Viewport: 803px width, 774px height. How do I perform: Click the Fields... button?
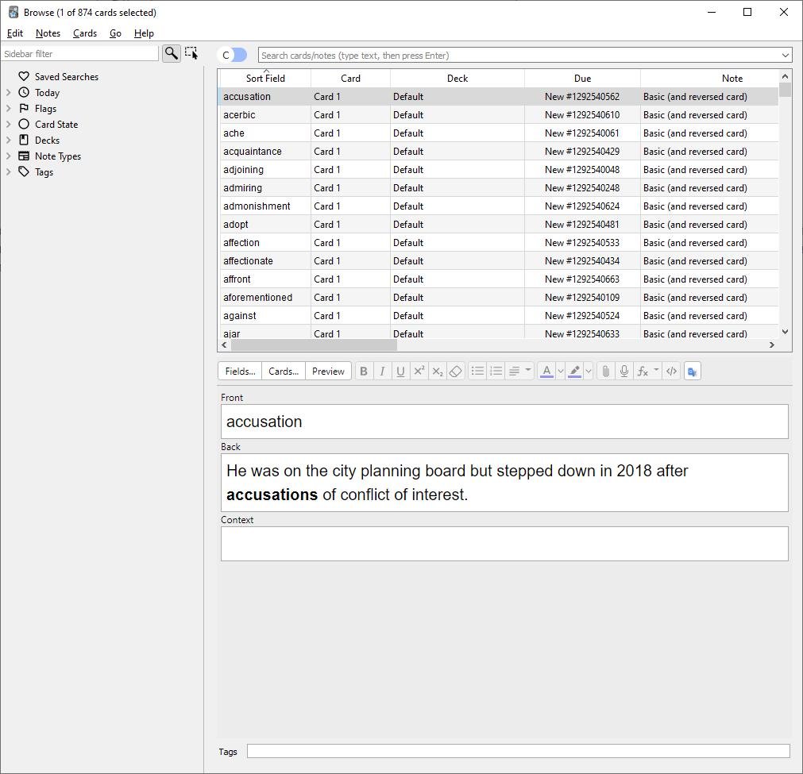(x=240, y=372)
